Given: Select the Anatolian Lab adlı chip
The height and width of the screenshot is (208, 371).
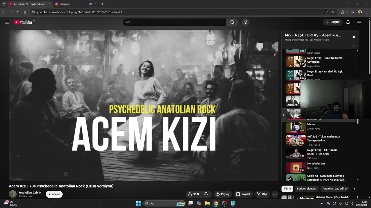Looking at the screenshot, I should pos(335,189).
